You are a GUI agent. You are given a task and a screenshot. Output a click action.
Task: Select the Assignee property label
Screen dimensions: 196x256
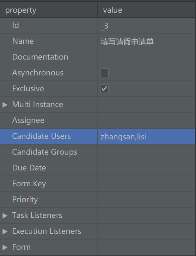pyautogui.click(x=28, y=120)
